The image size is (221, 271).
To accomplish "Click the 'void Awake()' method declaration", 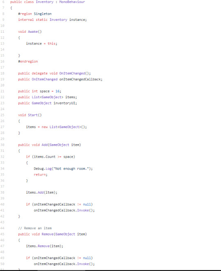I will (30, 32).
